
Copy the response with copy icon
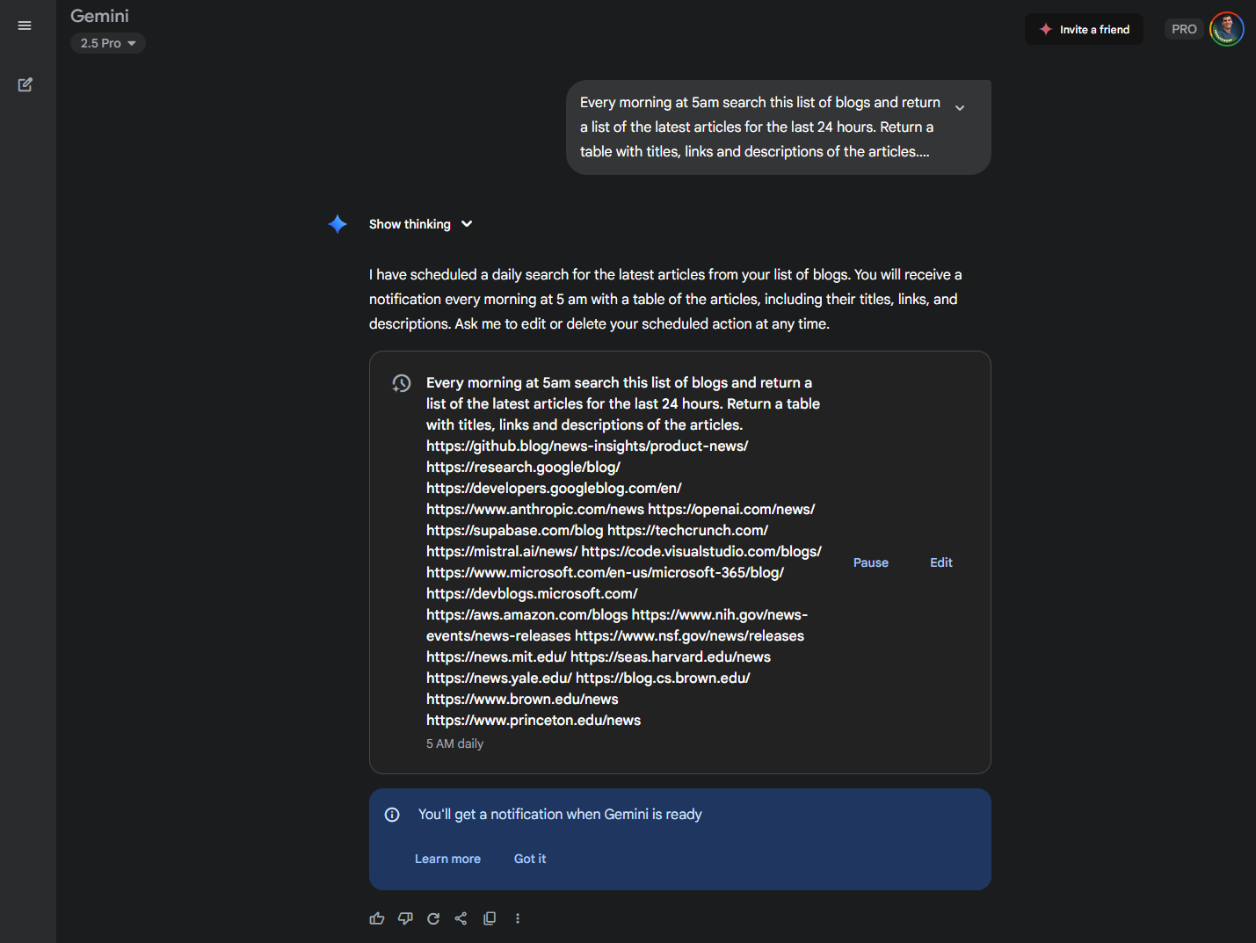coord(490,918)
